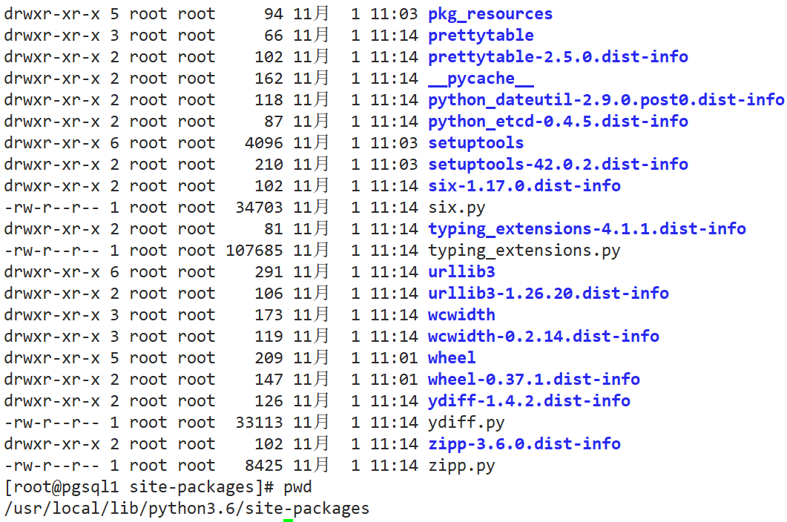Click the pkg_resources directory name
The width and height of the screenshot is (787, 522).
click(490, 14)
